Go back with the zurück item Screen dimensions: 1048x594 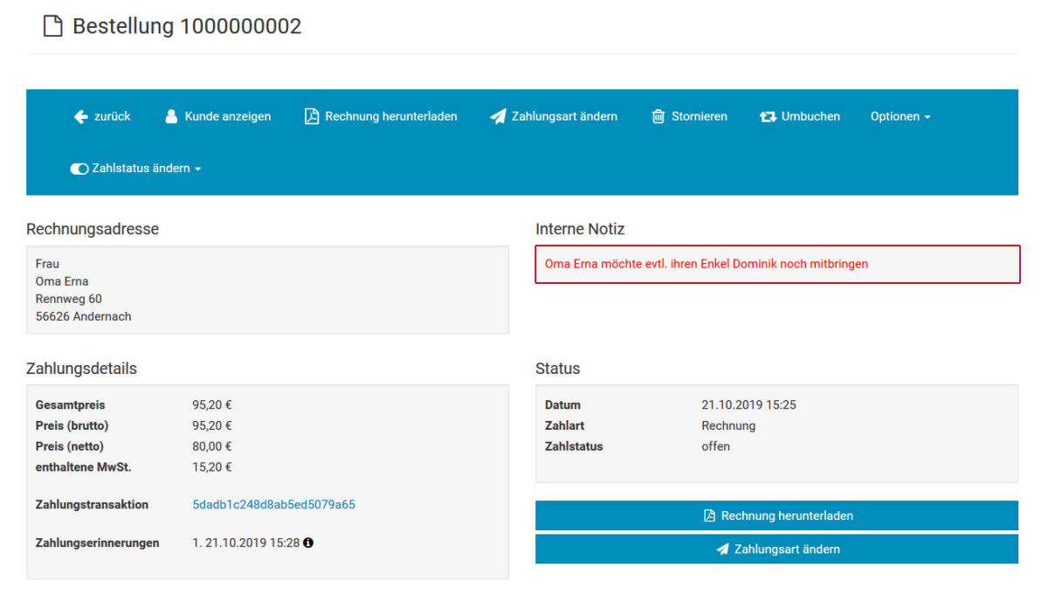[x=102, y=116]
